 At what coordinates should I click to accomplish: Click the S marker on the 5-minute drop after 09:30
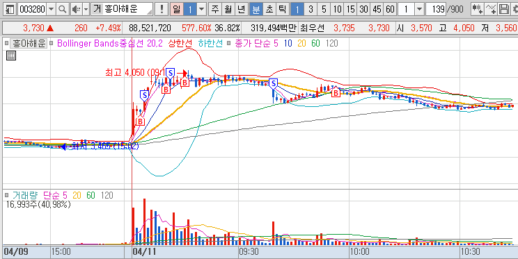273,84
